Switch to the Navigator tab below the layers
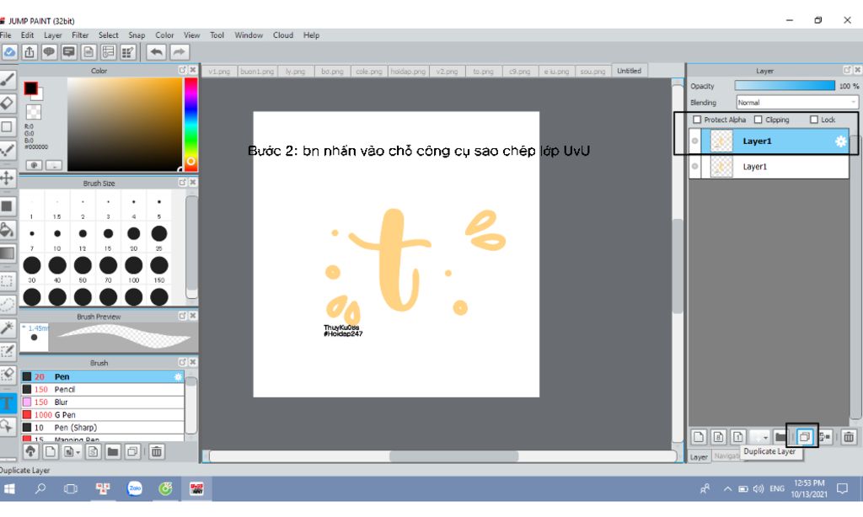The height and width of the screenshot is (517, 863). (727, 456)
